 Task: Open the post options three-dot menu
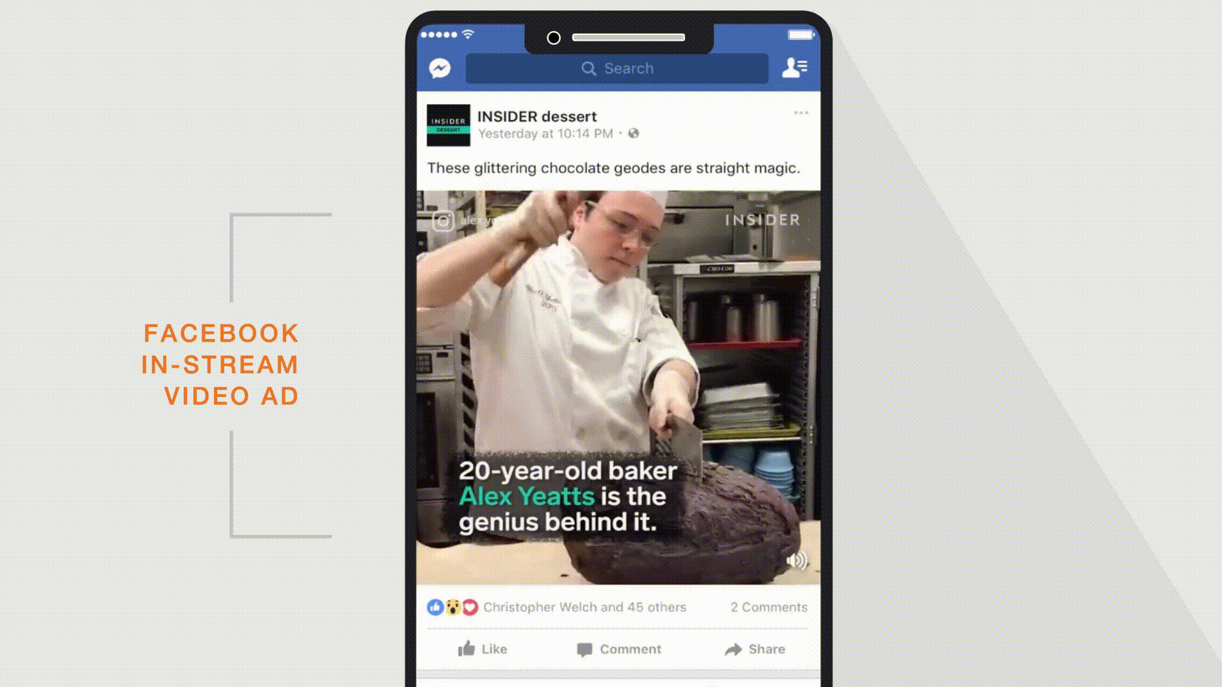click(801, 113)
